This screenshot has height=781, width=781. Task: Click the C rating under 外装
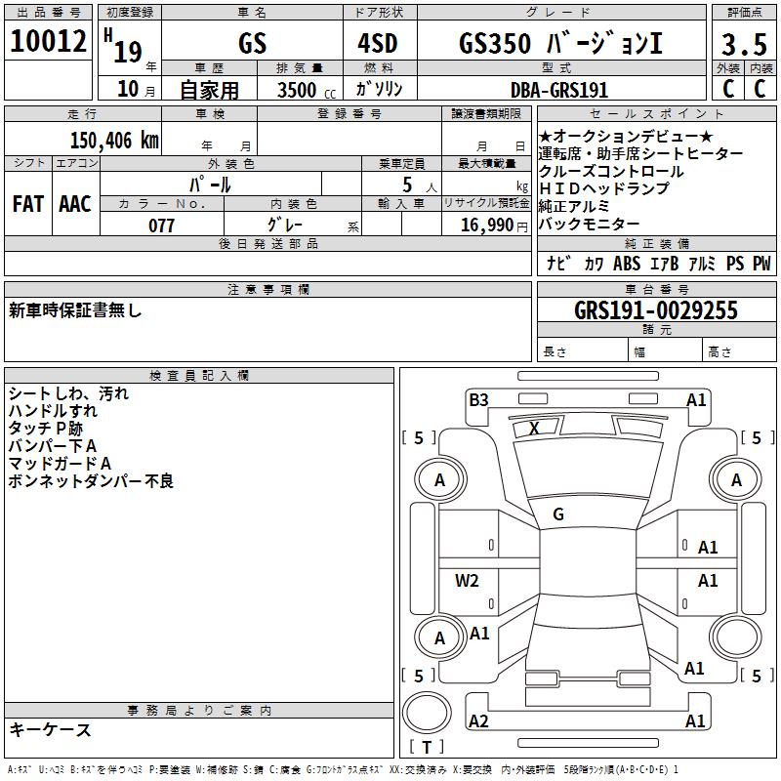coord(728,89)
